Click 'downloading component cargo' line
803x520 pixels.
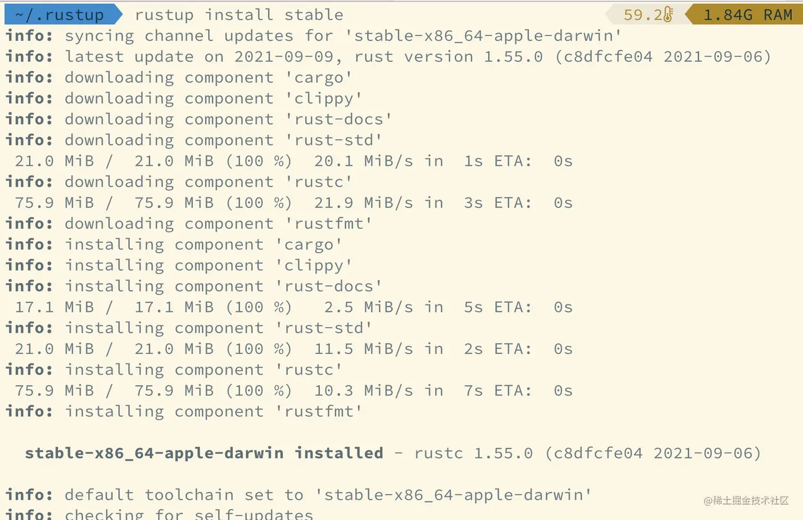click(x=178, y=78)
